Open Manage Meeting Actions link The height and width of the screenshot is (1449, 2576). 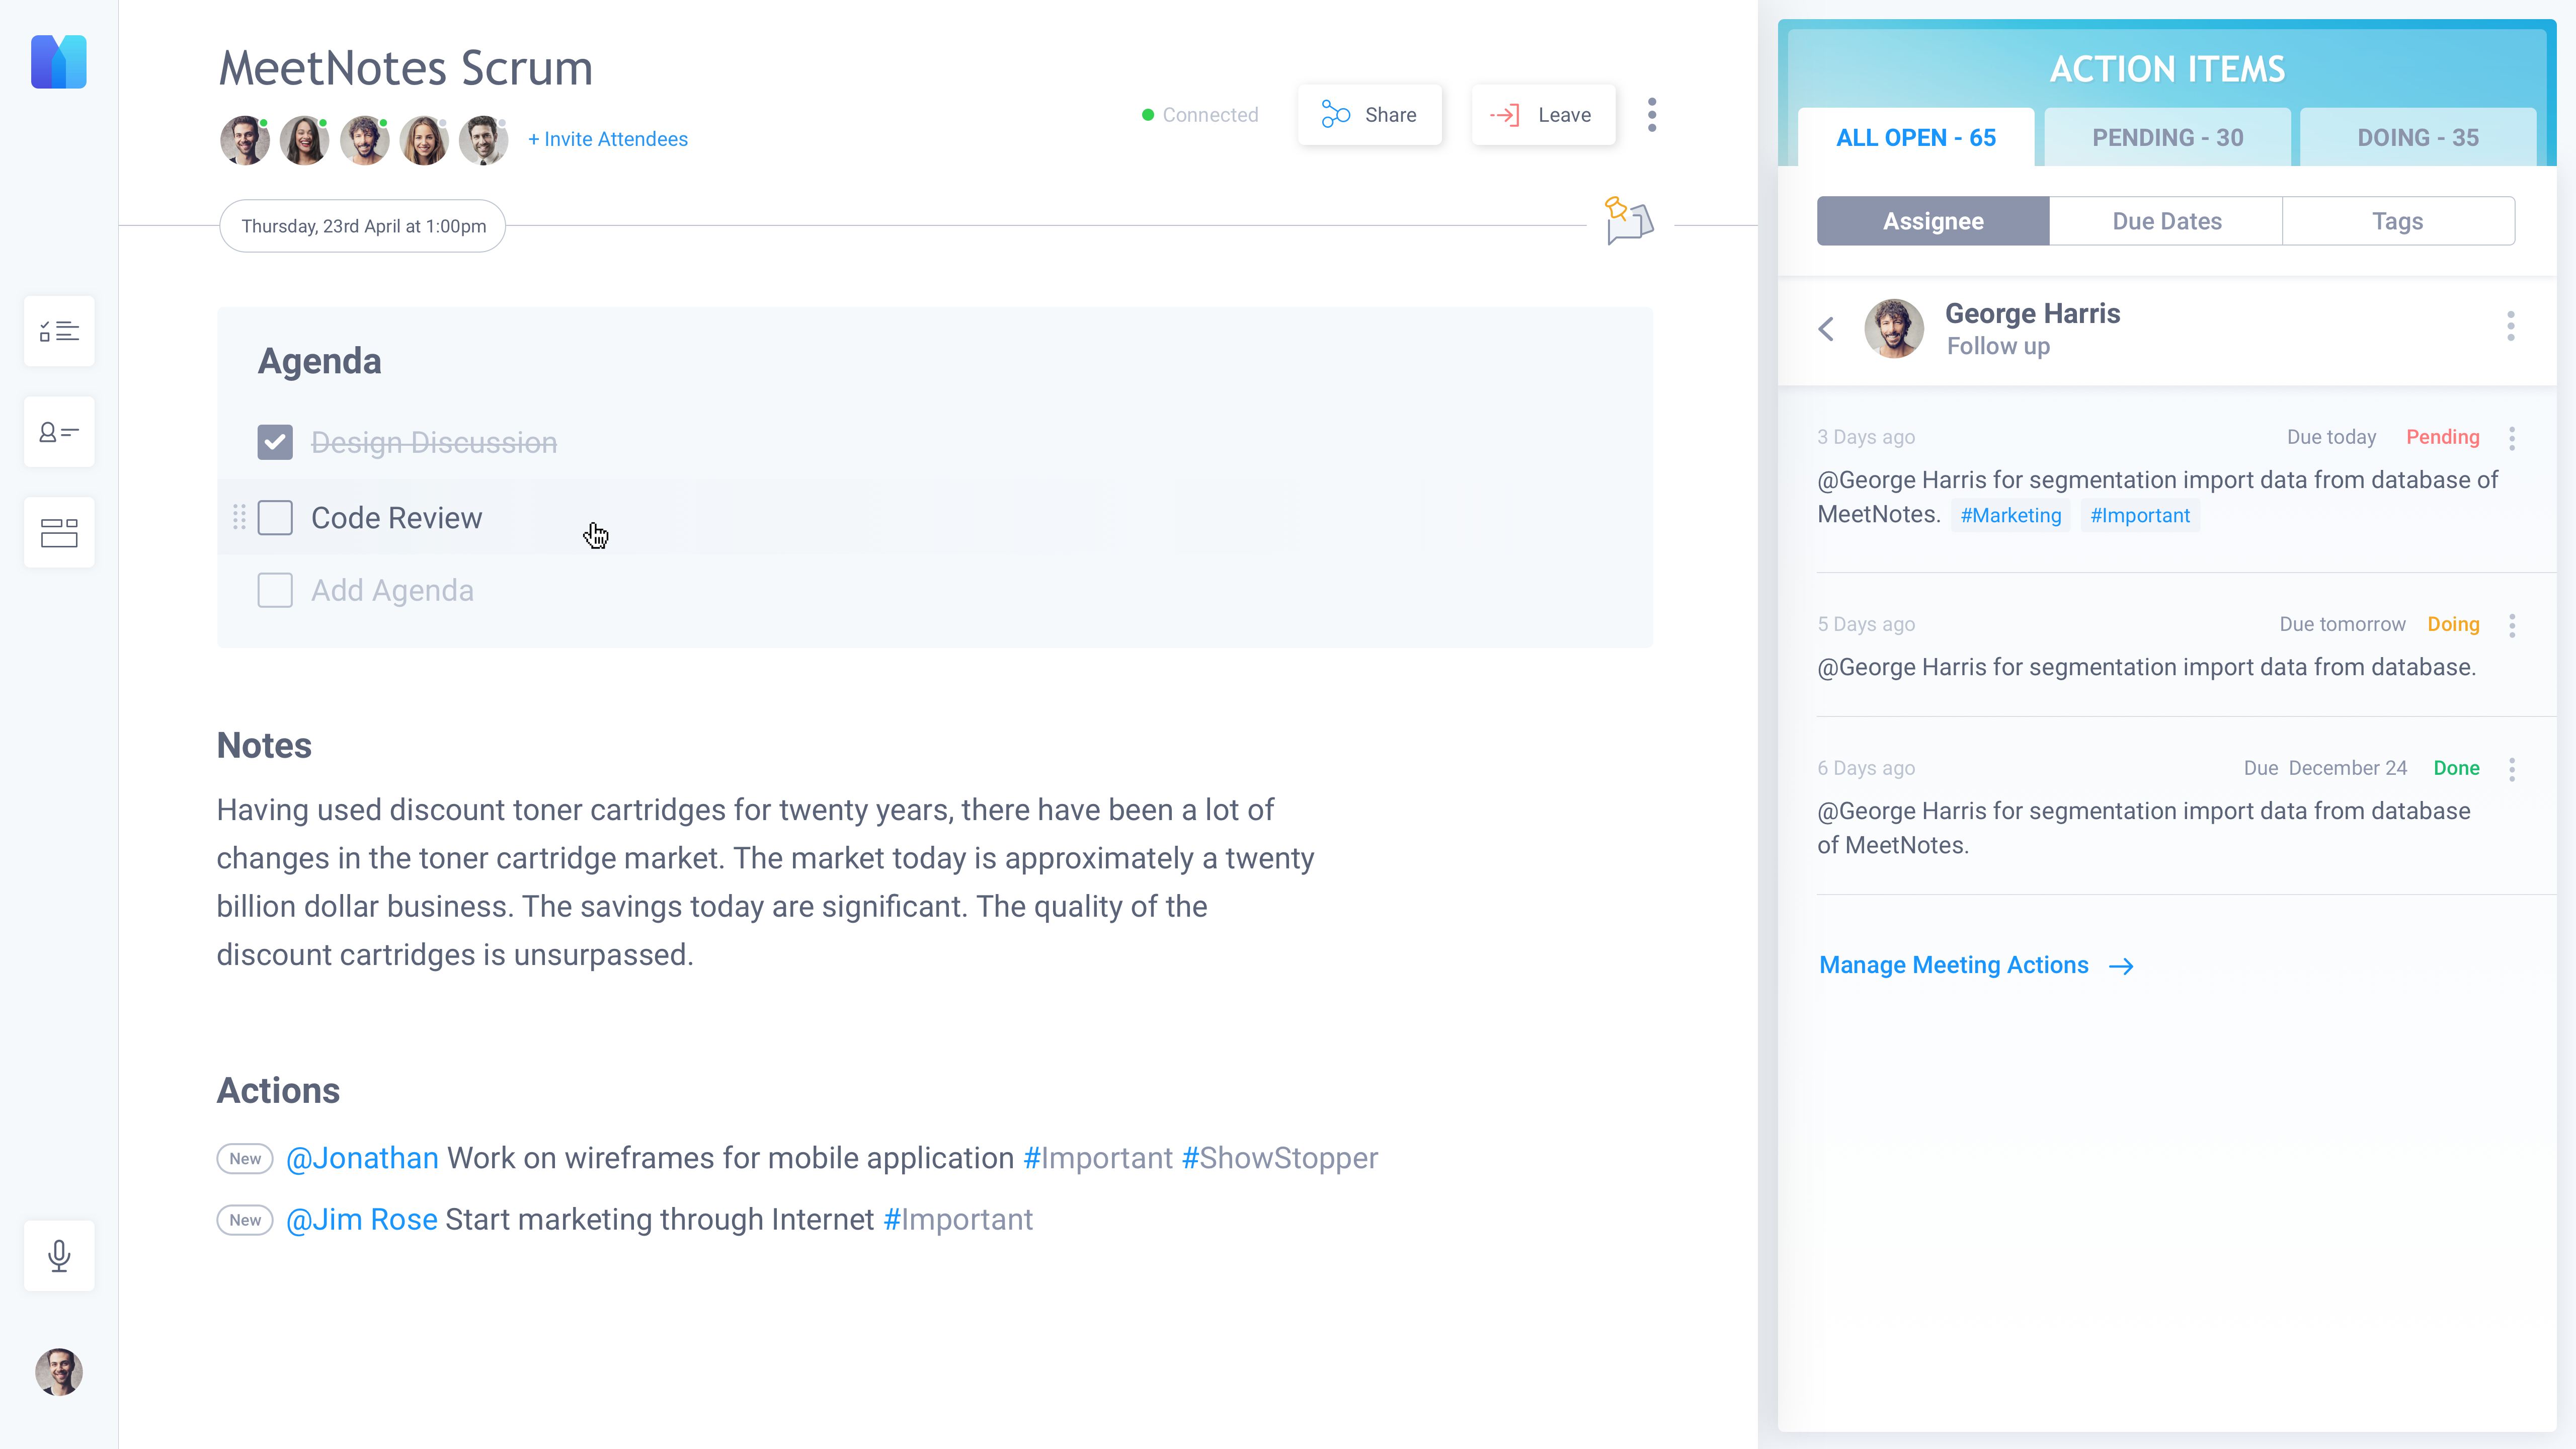tap(1976, 965)
